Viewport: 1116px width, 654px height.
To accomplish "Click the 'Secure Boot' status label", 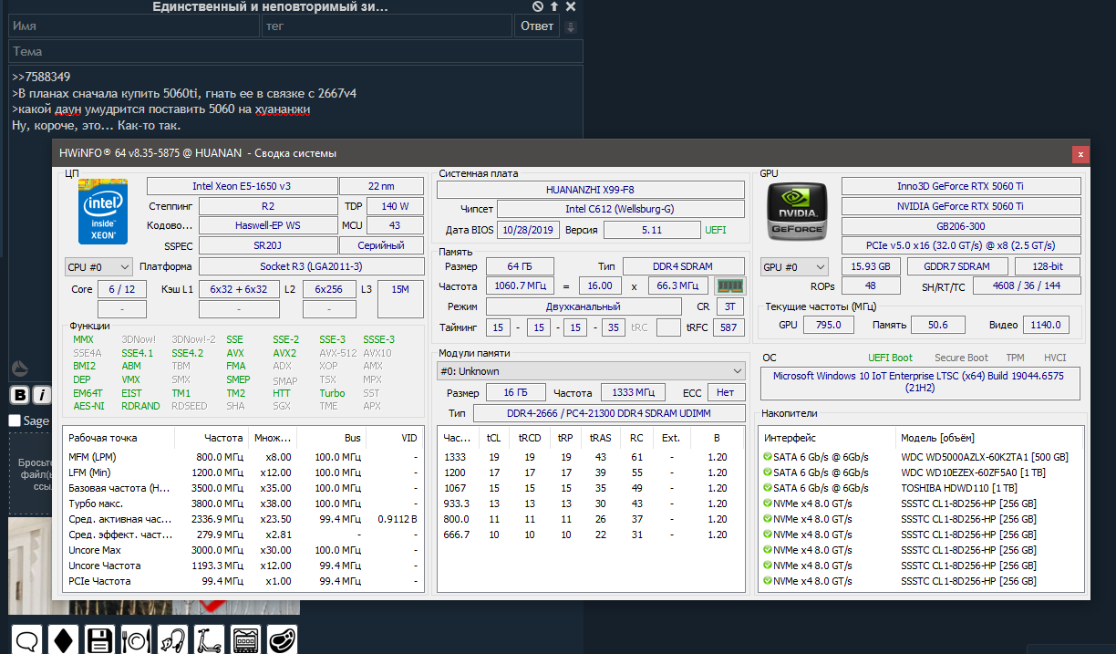I will pos(960,358).
